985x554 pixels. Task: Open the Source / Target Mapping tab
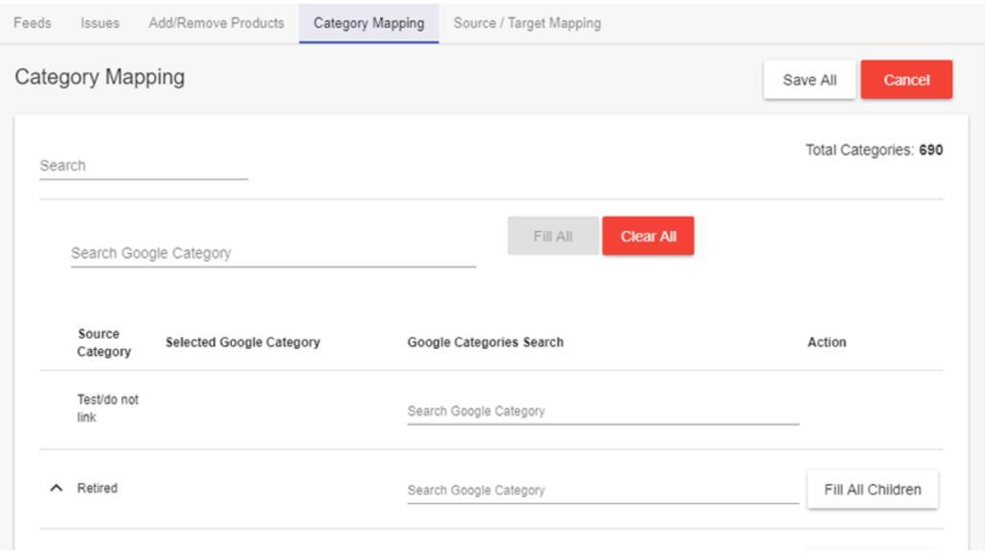tap(526, 23)
